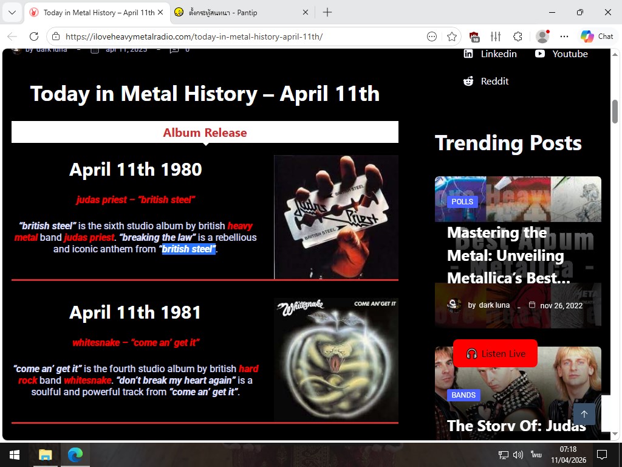Open File Explorer from taskbar
The width and height of the screenshot is (622, 467).
(x=45, y=455)
